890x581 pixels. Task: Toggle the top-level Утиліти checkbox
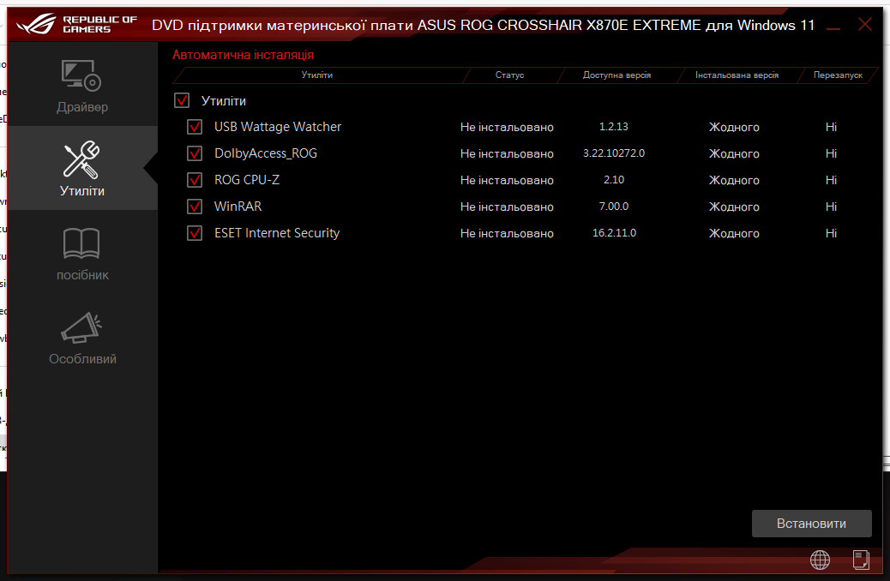click(x=182, y=100)
